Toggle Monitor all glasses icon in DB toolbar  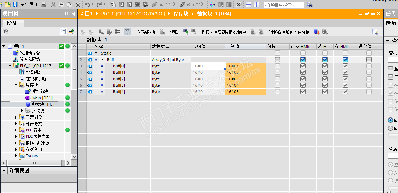(127, 32)
